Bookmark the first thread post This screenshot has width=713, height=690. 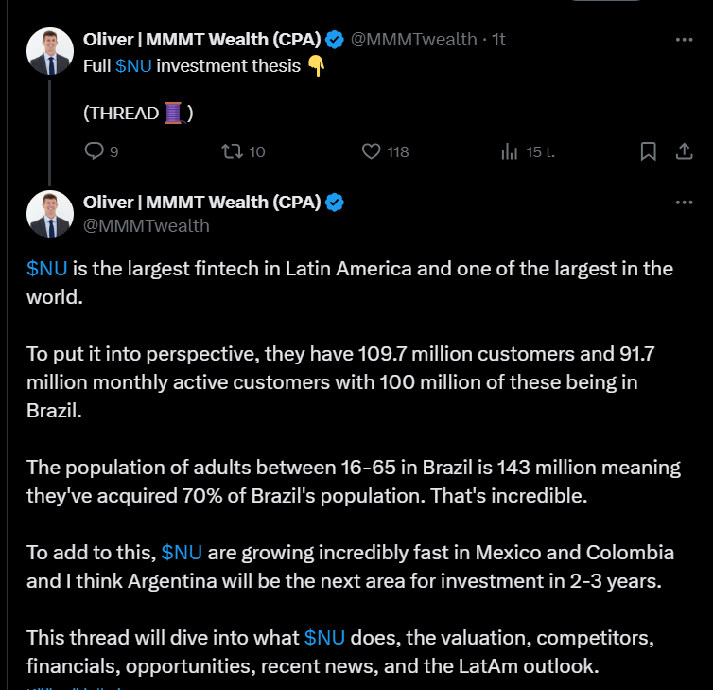pos(648,151)
